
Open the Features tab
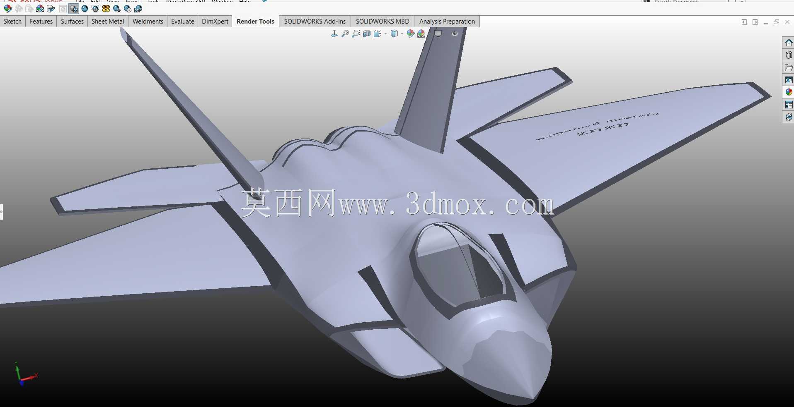pyautogui.click(x=41, y=22)
